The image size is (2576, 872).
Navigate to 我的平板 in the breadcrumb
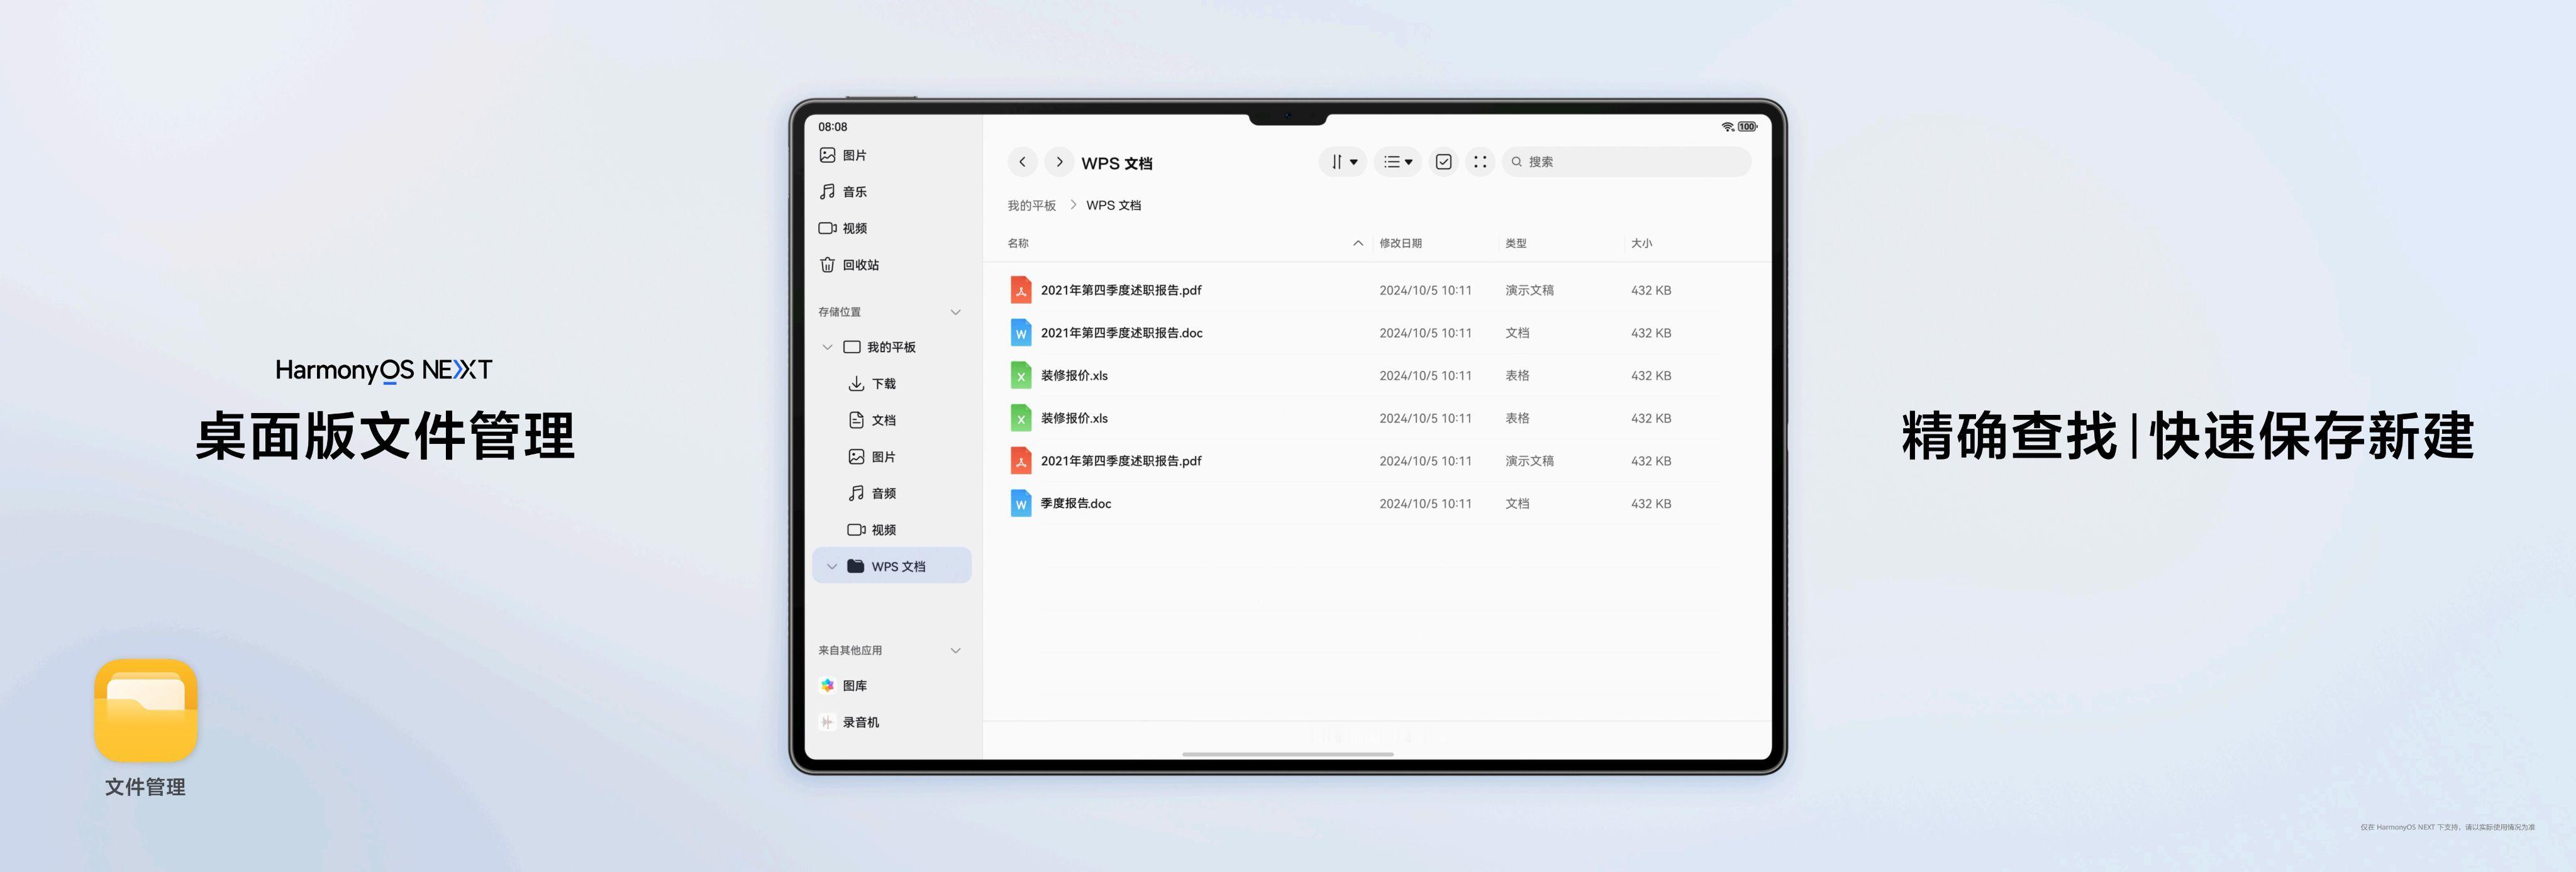click(1031, 205)
